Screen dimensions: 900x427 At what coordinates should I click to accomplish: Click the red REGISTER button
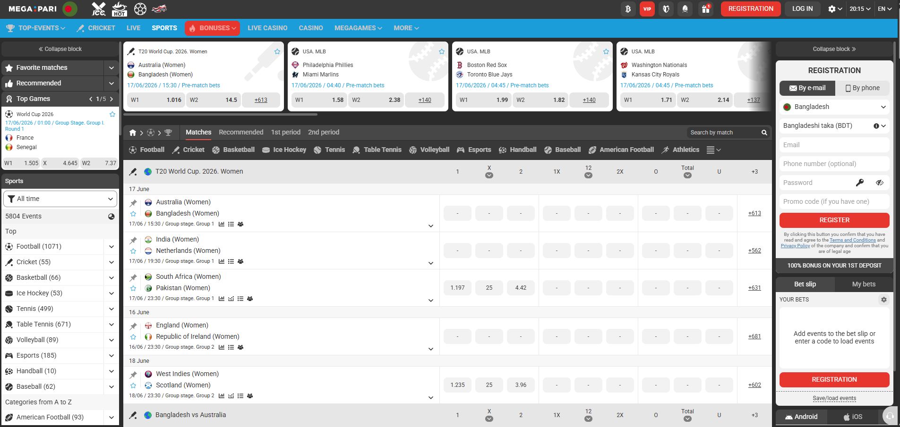click(834, 220)
